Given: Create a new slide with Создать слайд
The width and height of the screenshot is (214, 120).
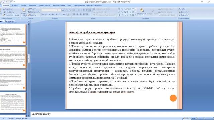Looking at the screenshot, I should [x=24, y=12].
